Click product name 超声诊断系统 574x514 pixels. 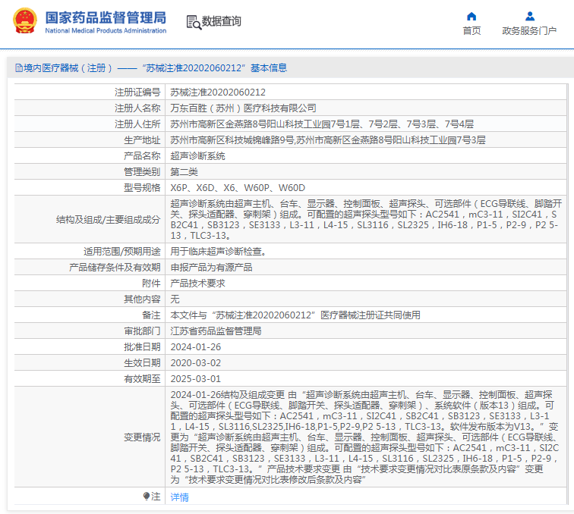197,156
